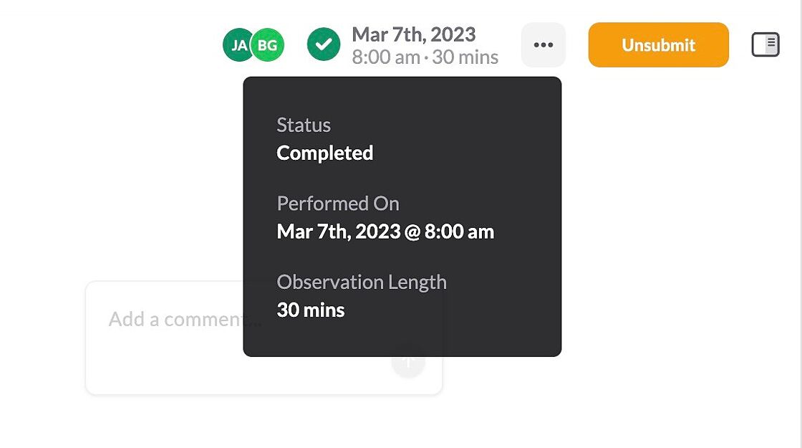Click the 30 mins observation length value

[311, 310]
